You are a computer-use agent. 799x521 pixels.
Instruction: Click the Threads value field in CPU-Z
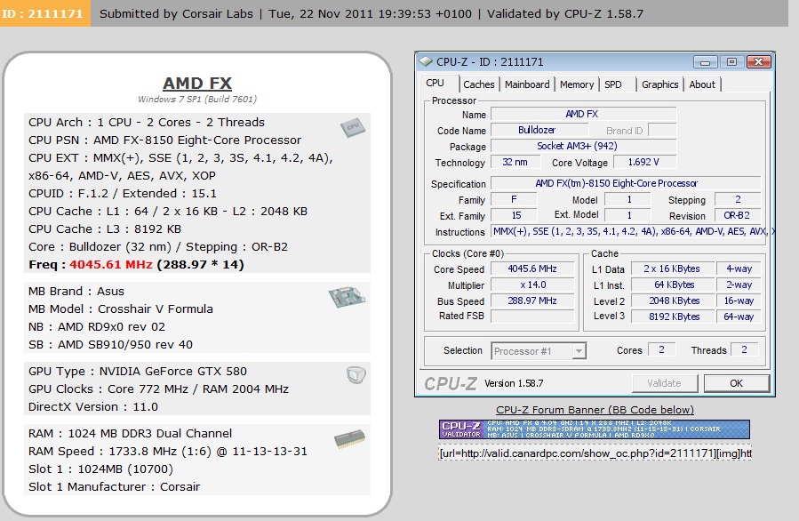(745, 349)
